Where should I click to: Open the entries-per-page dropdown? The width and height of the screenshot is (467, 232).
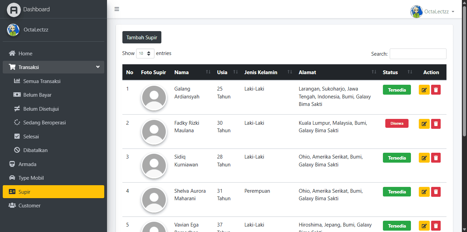pos(145,53)
